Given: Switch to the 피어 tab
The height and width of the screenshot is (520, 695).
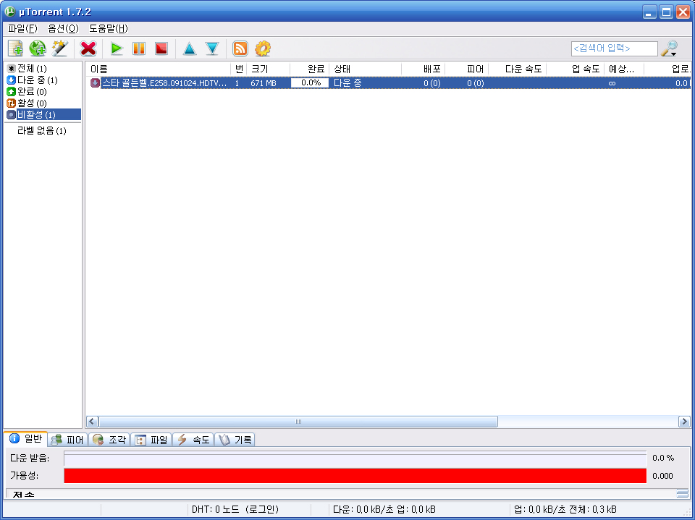Looking at the screenshot, I should pyautogui.click(x=67, y=440).
